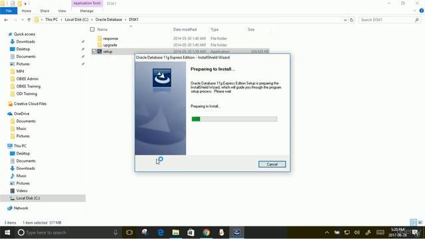Open the File ribbon tab
Viewport: 425px width, 239px height.
point(9,11)
